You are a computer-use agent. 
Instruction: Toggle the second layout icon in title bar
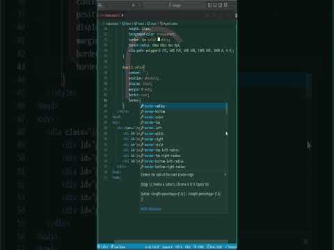click(x=215, y=5)
